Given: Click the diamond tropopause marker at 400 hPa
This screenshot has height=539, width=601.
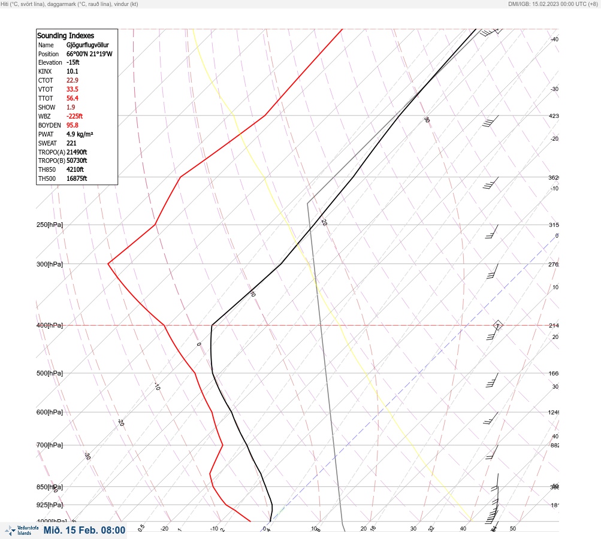Looking at the screenshot, I should click(498, 326).
